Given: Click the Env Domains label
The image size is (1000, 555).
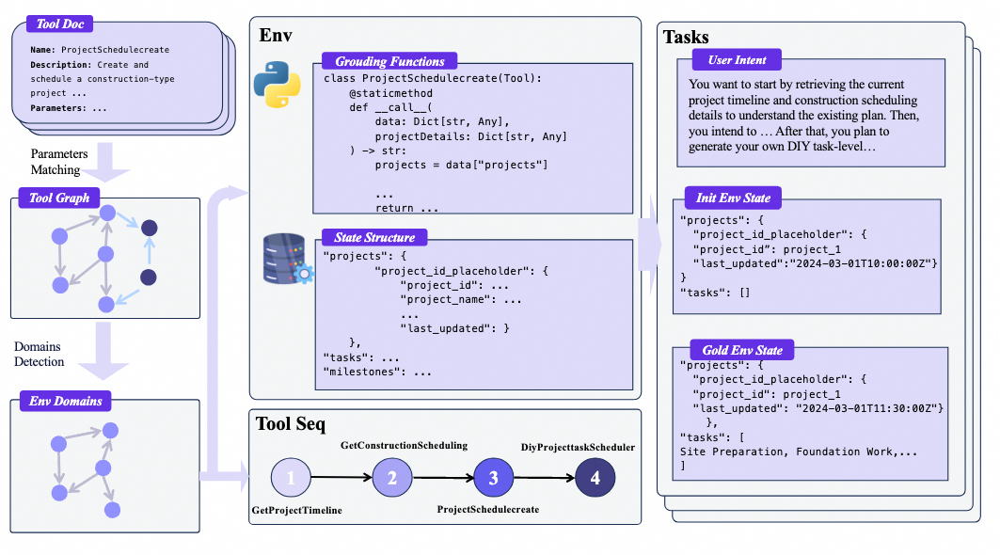Looking at the screenshot, I should pos(65,401).
